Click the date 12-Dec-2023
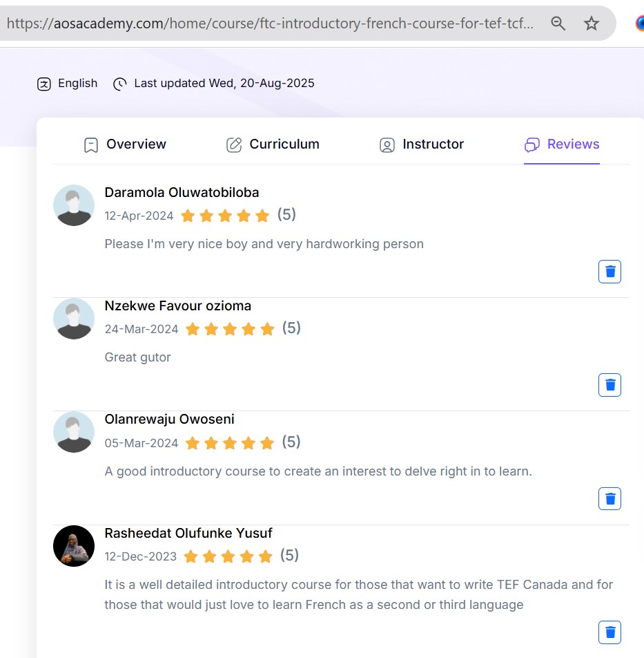This screenshot has width=644, height=658. 141,556
